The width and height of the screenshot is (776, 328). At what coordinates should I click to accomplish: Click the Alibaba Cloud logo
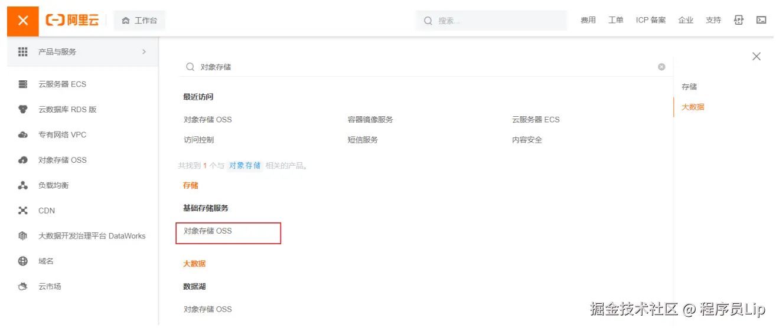click(x=72, y=20)
